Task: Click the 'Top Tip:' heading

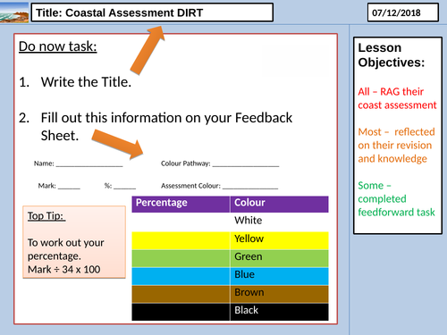Action: tap(46, 216)
